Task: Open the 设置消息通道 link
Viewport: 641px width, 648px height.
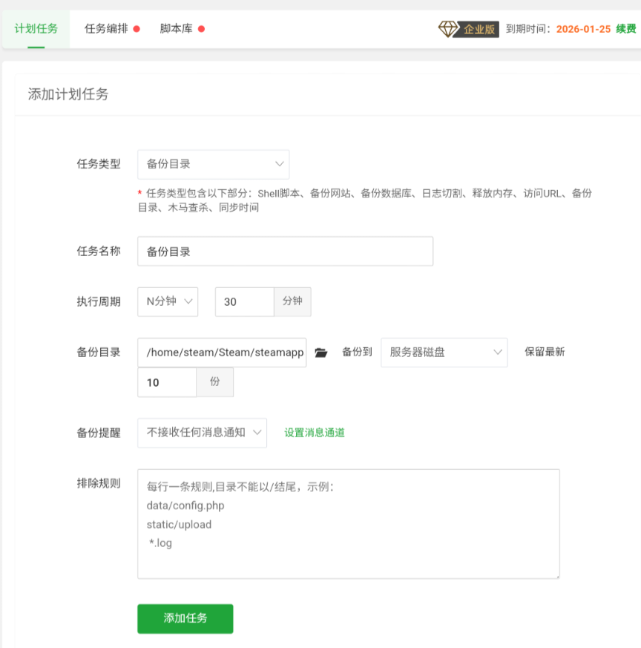Action: pyautogui.click(x=315, y=433)
